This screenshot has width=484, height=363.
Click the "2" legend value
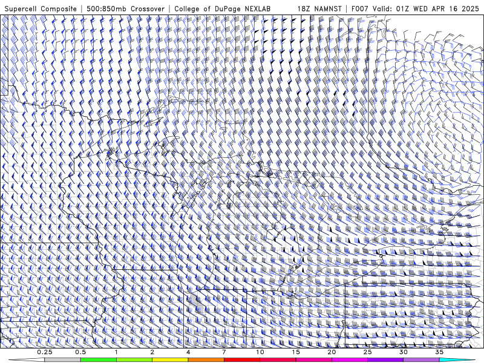point(152,352)
